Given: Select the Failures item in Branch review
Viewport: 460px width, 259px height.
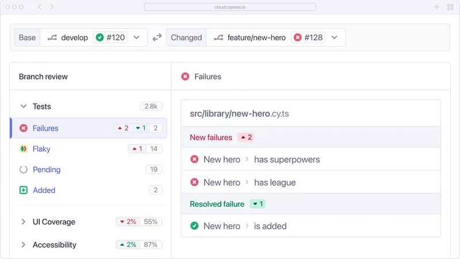Looking at the screenshot, I should (89, 128).
